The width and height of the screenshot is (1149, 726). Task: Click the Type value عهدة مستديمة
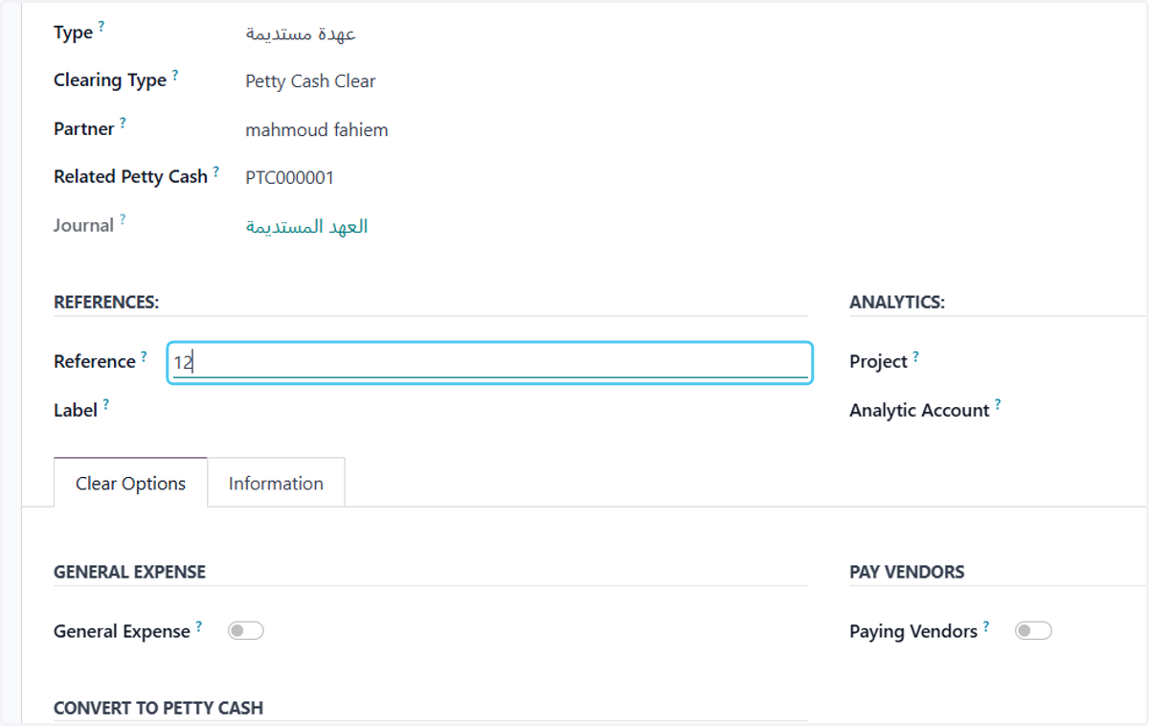click(x=301, y=34)
